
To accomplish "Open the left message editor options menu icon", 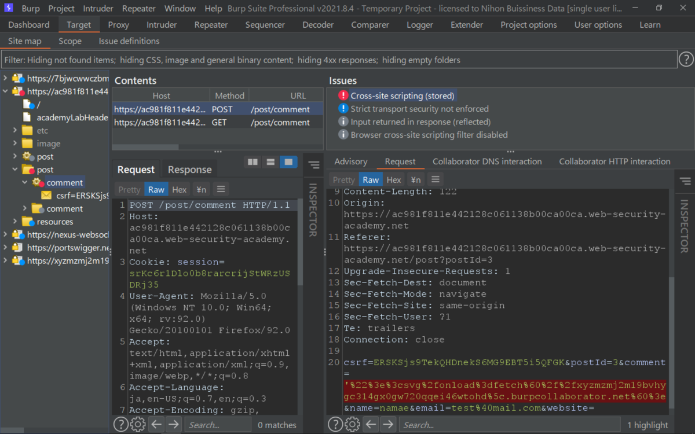I will tap(220, 189).
